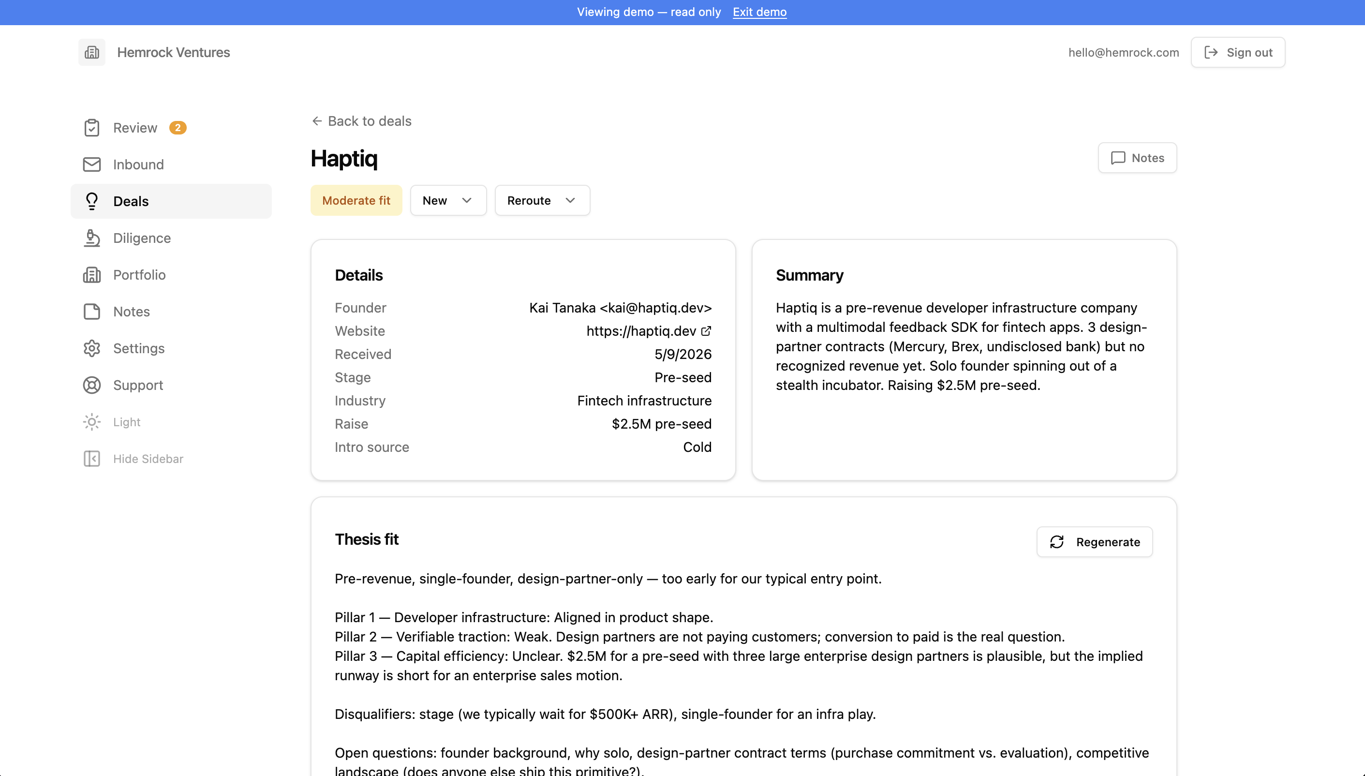
Task: Click the Moderate fit label
Action: [x=356, y=200]
